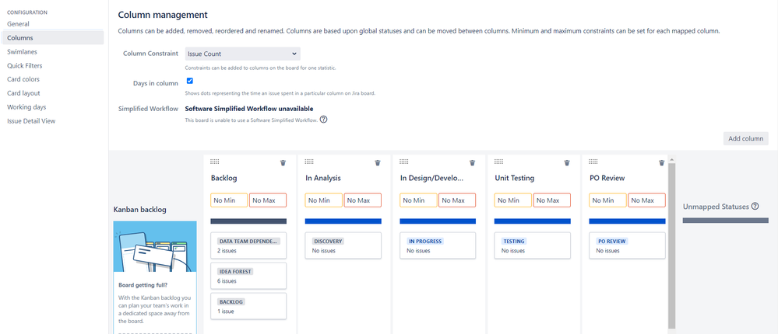778x334 pixels.
Task: Select the IN PROGRESS status card
Action: (438, 245)
